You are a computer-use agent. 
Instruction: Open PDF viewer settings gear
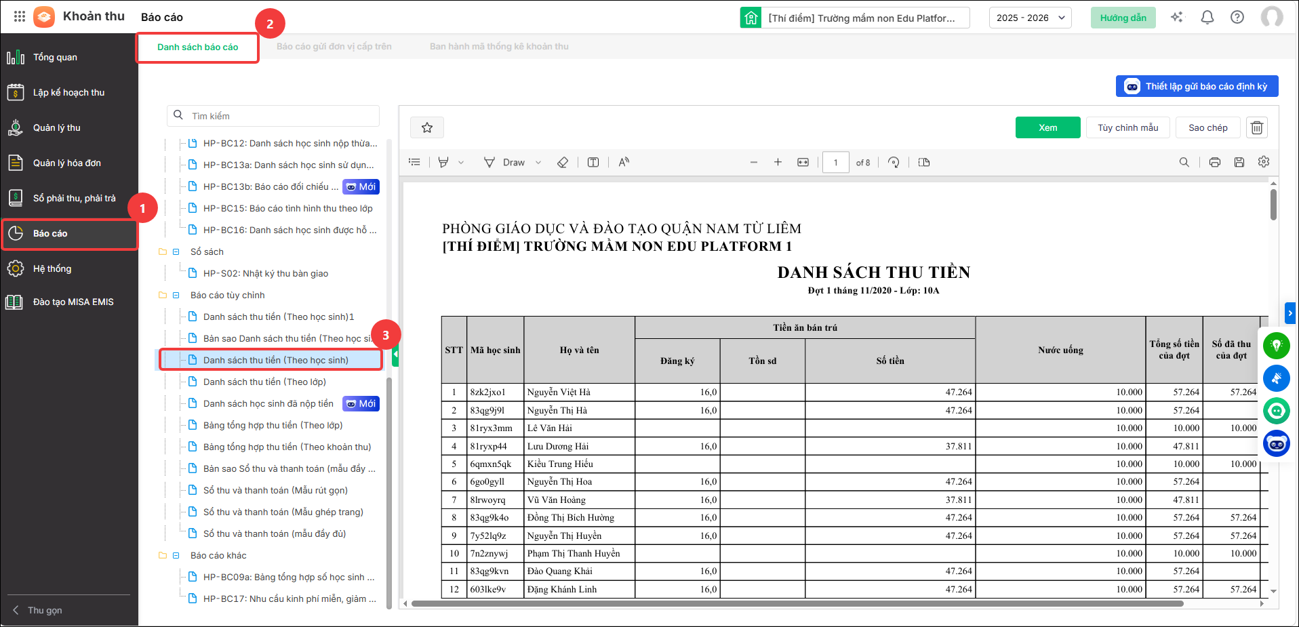1264,162
